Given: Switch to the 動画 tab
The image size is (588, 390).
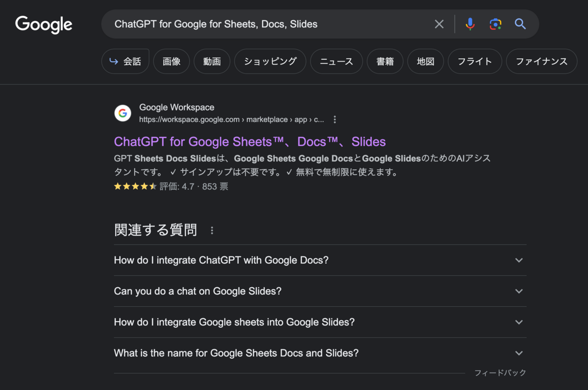Looking at the screenshot, I should 212,61.
